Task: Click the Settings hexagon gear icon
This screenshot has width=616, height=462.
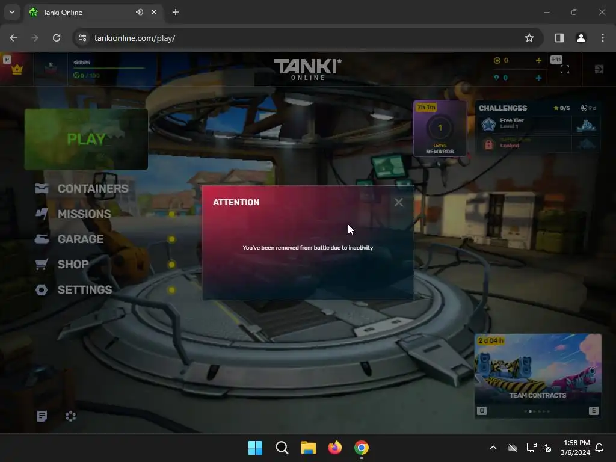Action: (x=42, y=290)
